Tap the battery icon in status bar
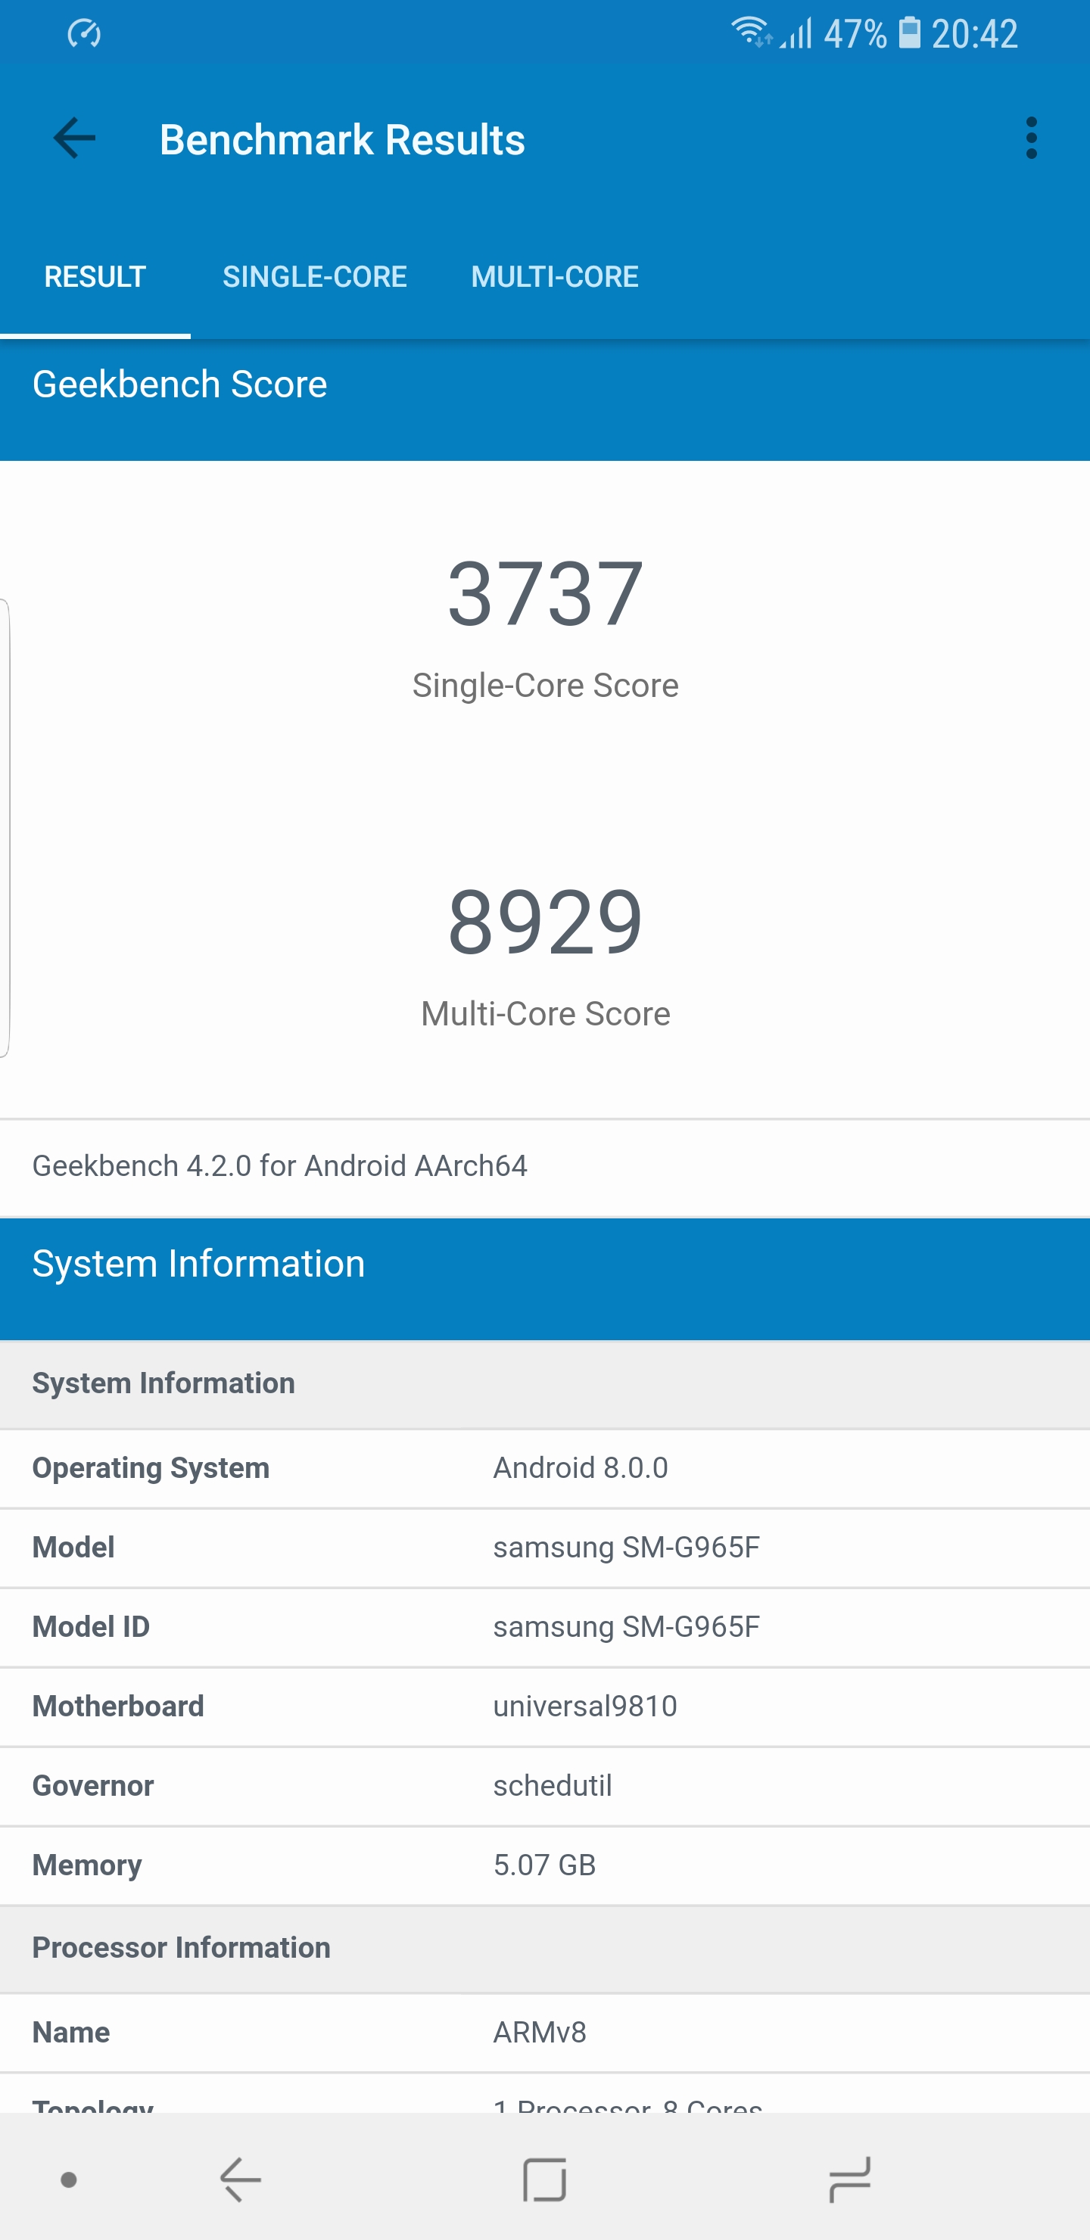 [909, 33]
